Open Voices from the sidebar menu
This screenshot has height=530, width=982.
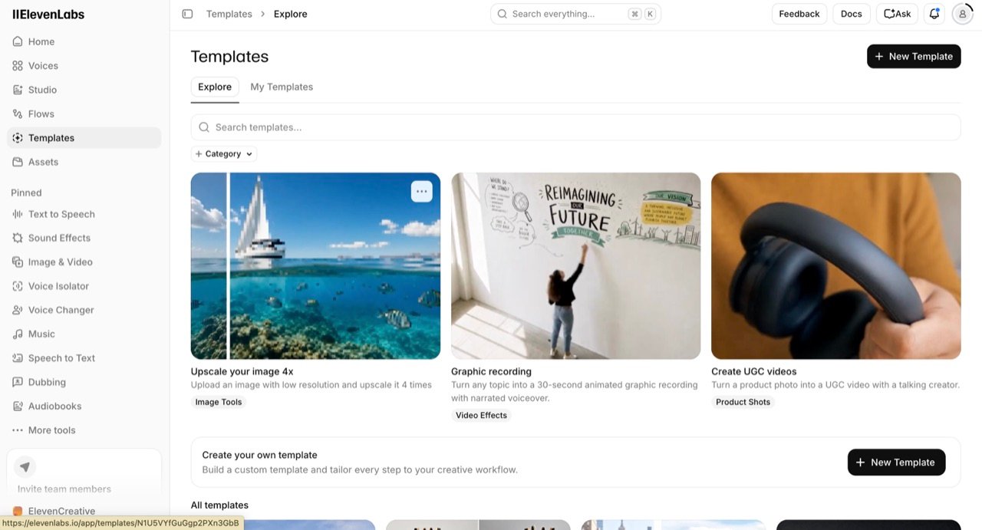click(84, 66)
